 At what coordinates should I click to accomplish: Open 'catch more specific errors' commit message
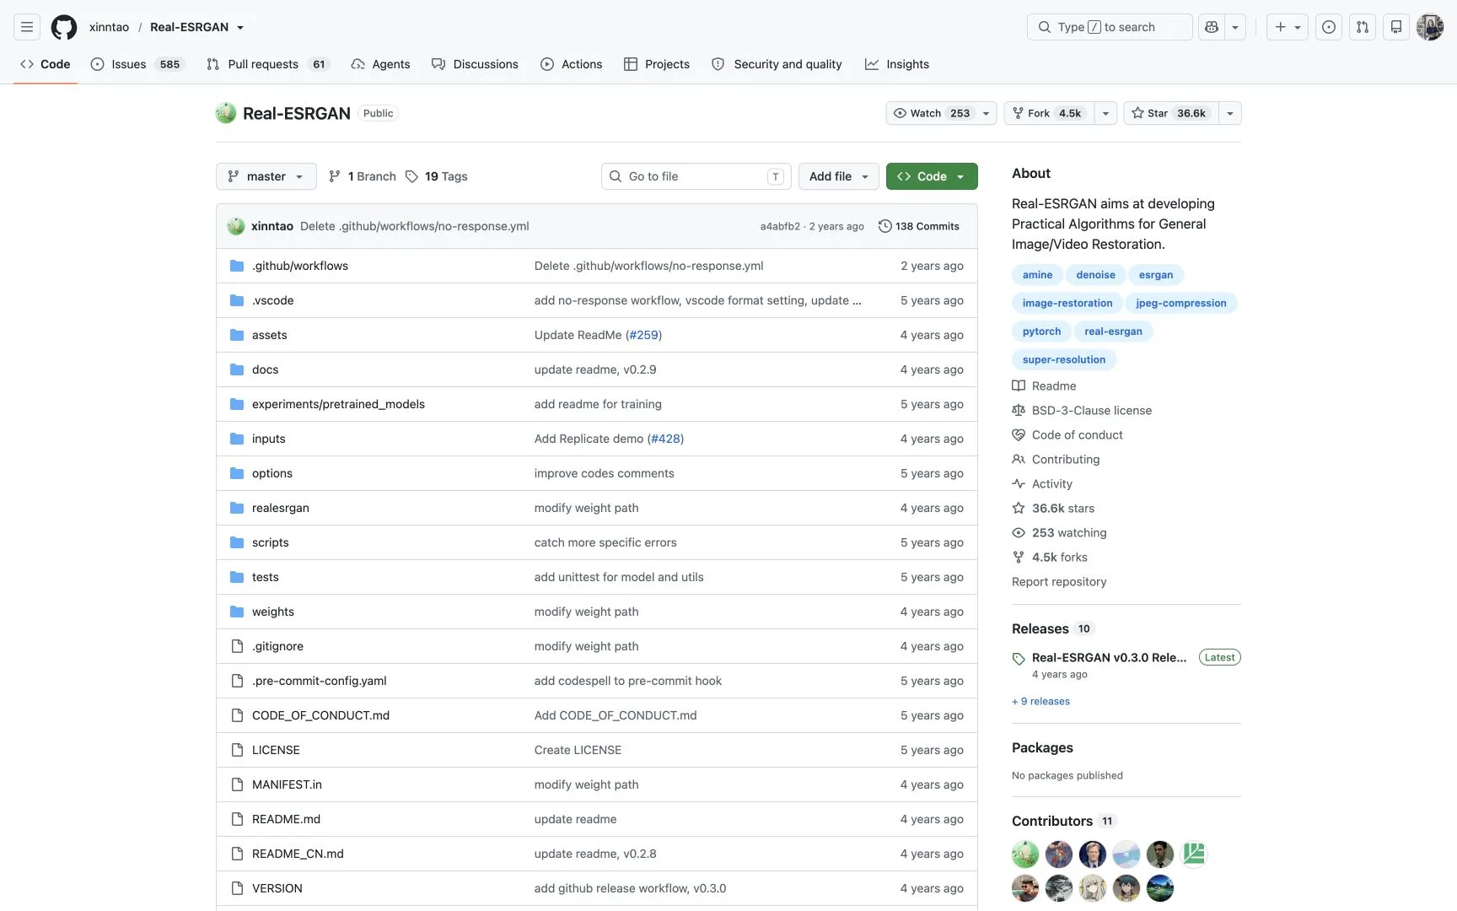[x=605, y=542]
